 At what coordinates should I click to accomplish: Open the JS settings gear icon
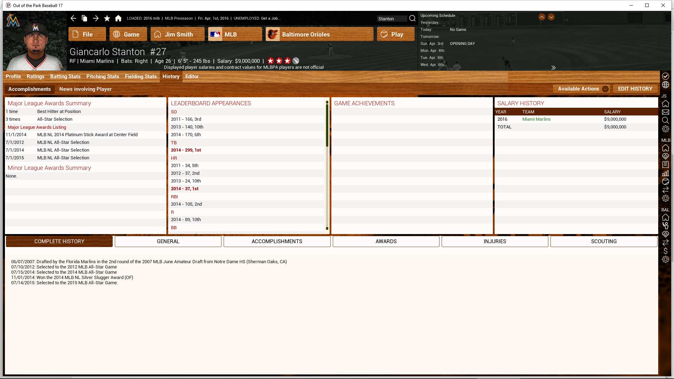pyautogui.click(x=666, y=129)
